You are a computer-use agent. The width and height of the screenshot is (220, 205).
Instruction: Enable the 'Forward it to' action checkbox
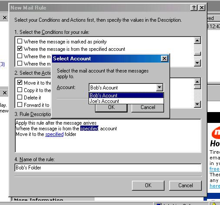(x=20, y=105)
